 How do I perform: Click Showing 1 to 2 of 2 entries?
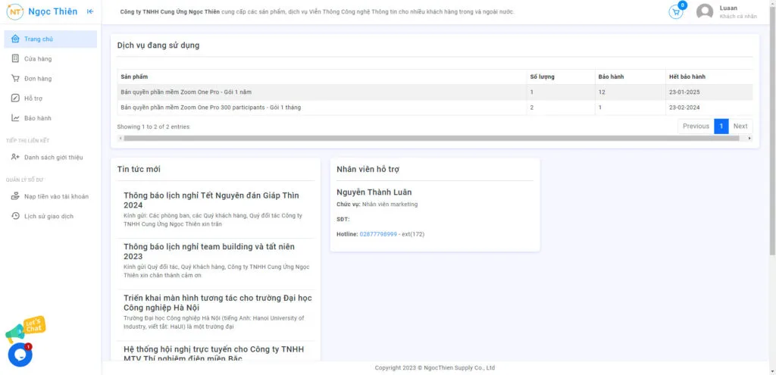(153, 127)
